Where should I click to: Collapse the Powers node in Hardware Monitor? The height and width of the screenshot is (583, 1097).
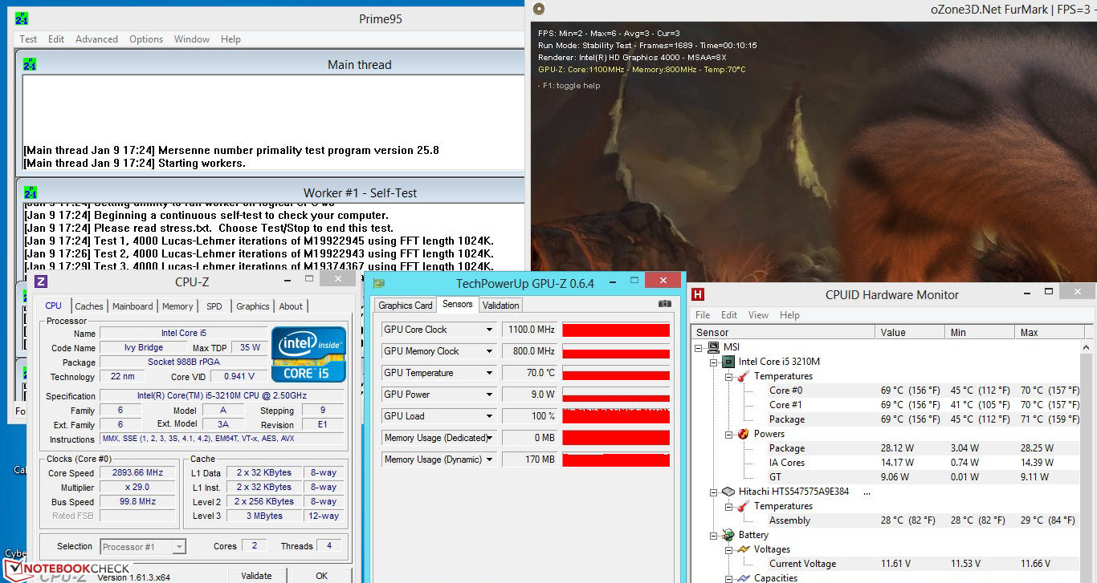[x=728, y=434]
